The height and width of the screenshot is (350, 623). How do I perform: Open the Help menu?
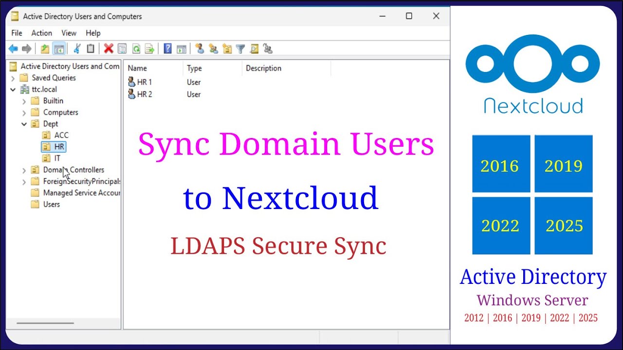pyautogui.click(x=93, y=33)
